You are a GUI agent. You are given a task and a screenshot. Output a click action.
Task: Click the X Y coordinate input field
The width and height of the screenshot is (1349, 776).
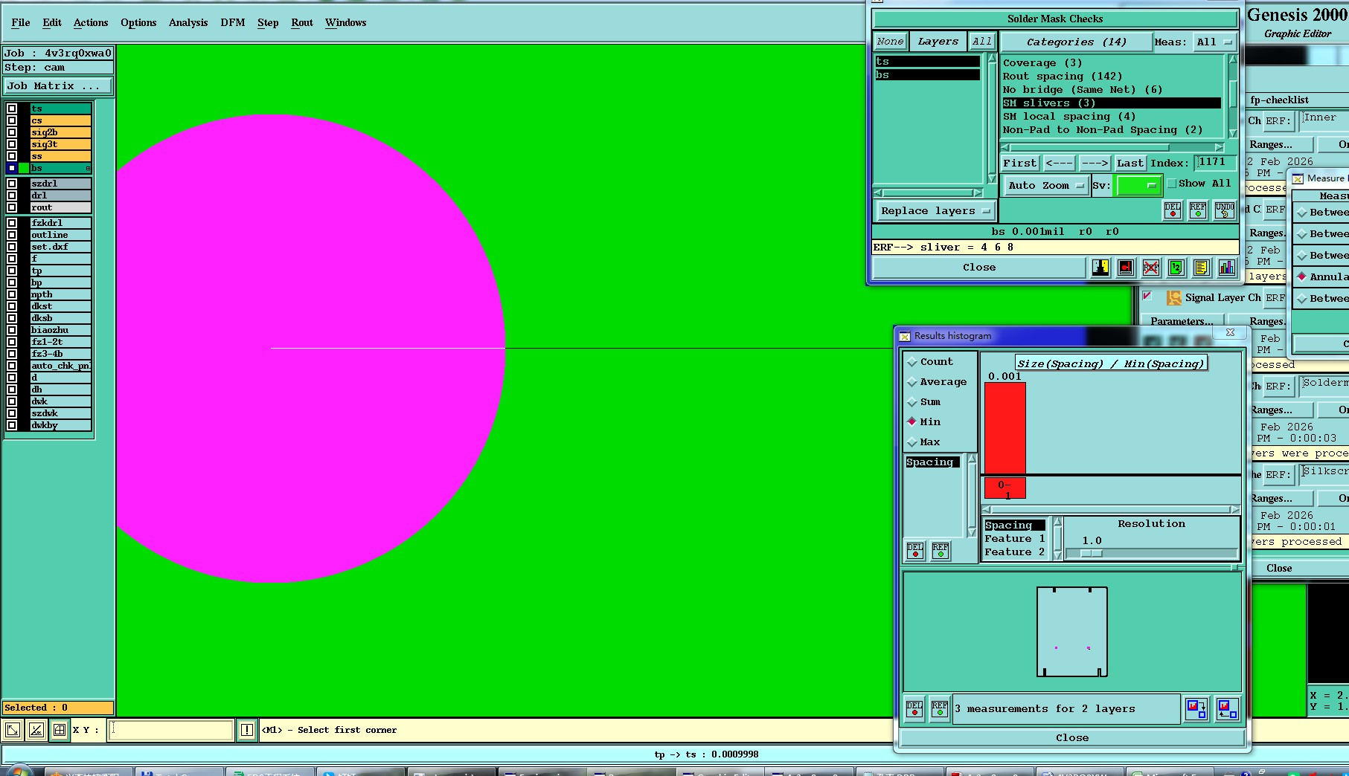pyautogui.click(x=171, y=730)
